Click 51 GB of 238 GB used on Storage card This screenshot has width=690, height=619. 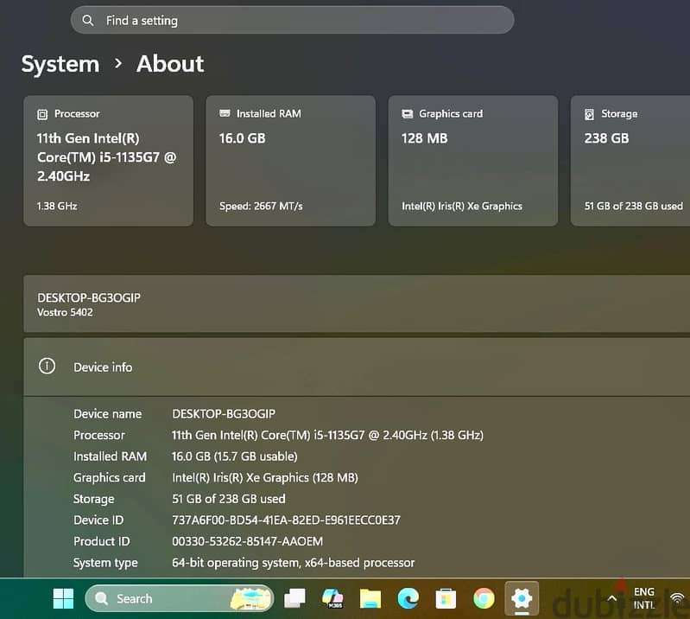click(634, 206)
